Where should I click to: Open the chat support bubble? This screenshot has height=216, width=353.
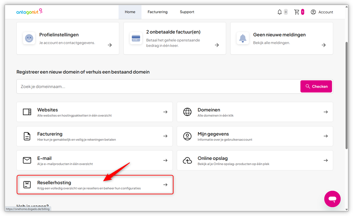click(332, 199)
